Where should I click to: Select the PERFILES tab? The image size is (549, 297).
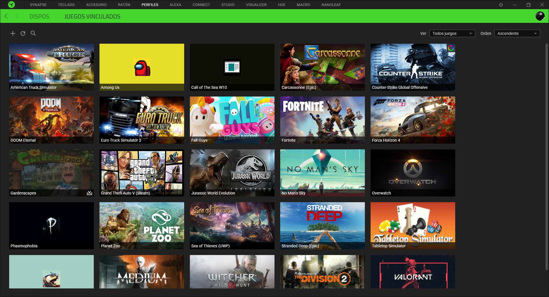150,5
